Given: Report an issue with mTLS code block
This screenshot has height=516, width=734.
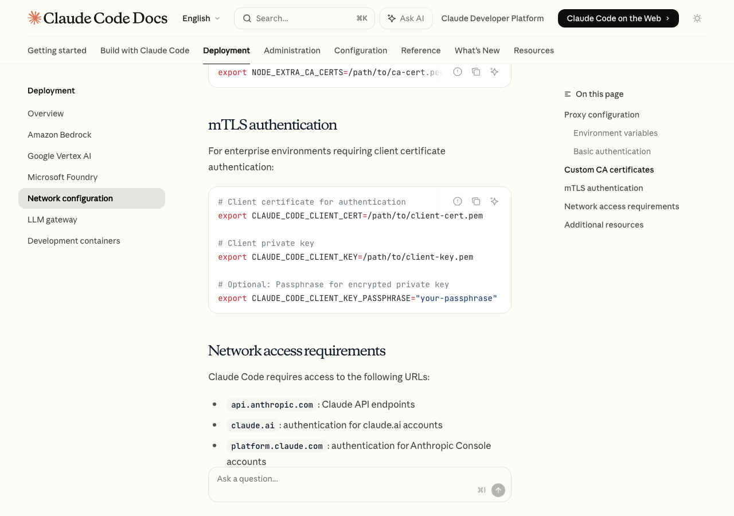Looking at the screenshot, I should click(458, 201).
